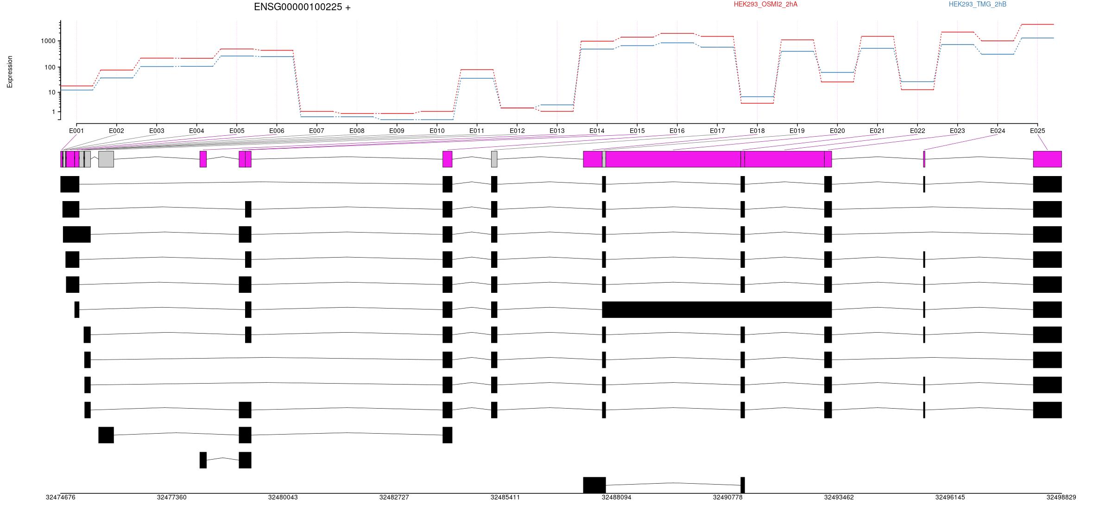1112x505 pixels.
Task: Click the long retained-intron black transcript block
Action: pyautogui.click(x=717, y=309)
